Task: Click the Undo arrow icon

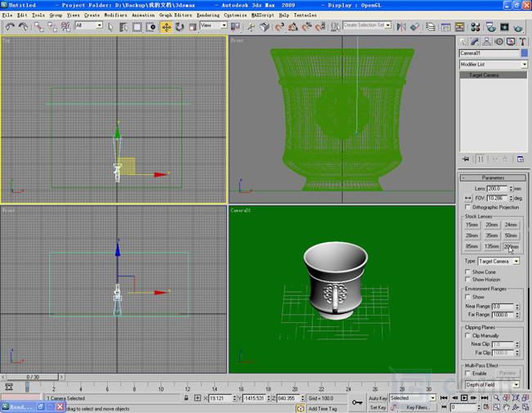Action: coord(10,27)
